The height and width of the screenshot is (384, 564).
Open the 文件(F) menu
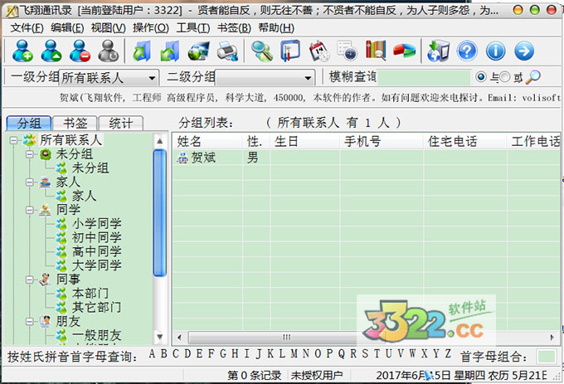(27, 27)
